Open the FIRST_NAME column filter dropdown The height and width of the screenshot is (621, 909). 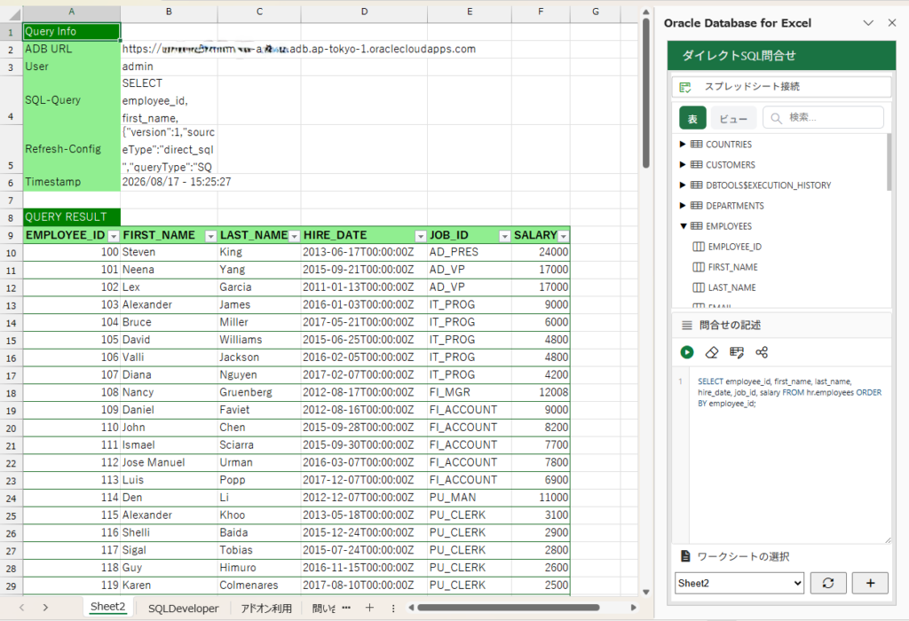point(211,236)
